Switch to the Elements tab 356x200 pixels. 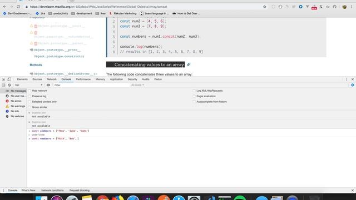[22, 79]
